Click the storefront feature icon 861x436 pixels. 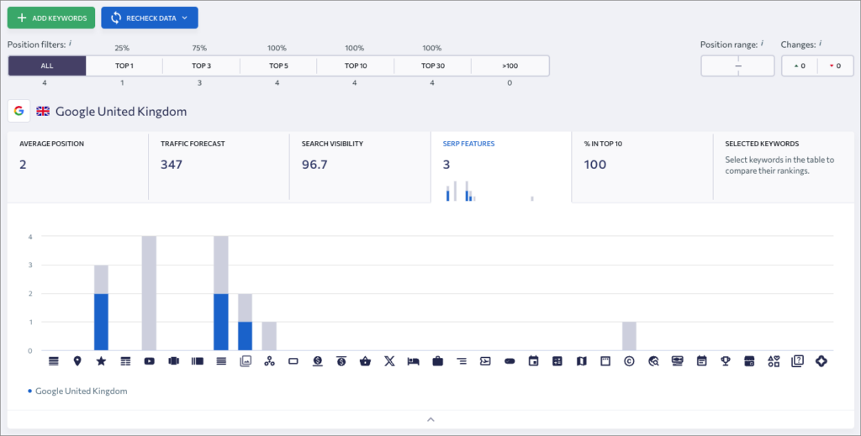click(x=749, y=361)
